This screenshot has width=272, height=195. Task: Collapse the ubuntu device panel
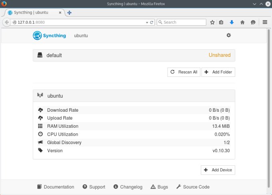(x=134, y=96)
